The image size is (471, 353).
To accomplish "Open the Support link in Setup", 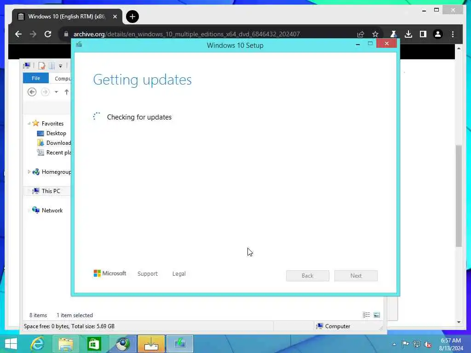I will tap(148, 274).
